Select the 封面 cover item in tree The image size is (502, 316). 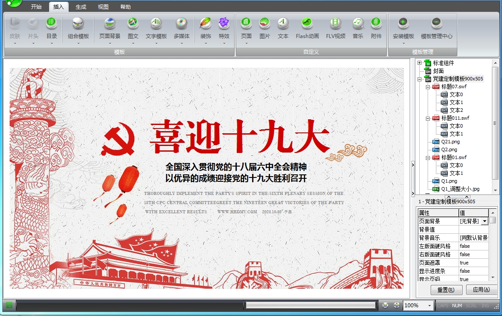coord(438,71)
